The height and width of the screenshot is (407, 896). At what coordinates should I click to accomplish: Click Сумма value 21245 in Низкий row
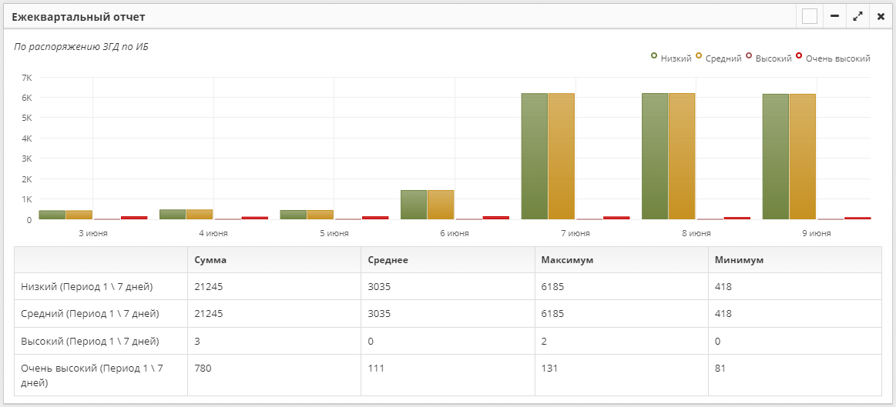209,286
